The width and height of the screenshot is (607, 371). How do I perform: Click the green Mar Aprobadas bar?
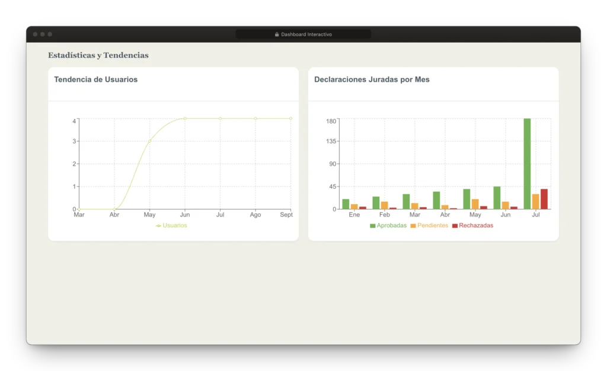tap(406, 202)
